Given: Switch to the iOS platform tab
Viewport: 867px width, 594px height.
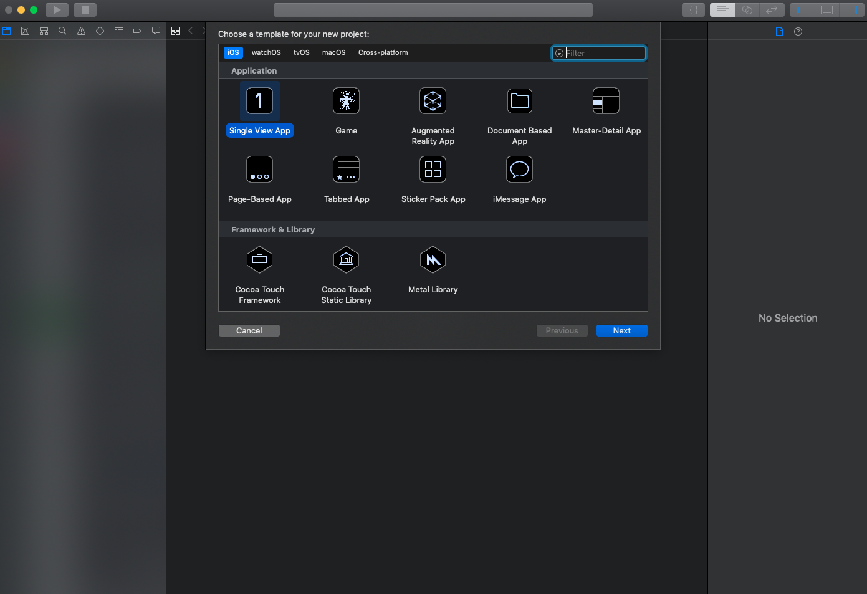Looking at the screenshot, I should (x=233, y=52).
